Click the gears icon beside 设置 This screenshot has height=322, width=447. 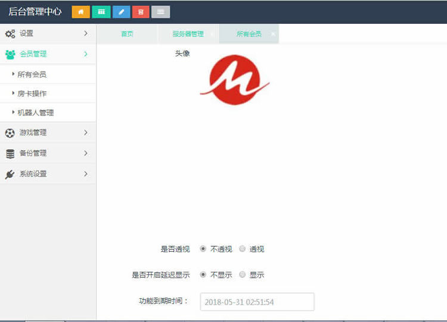10,34
